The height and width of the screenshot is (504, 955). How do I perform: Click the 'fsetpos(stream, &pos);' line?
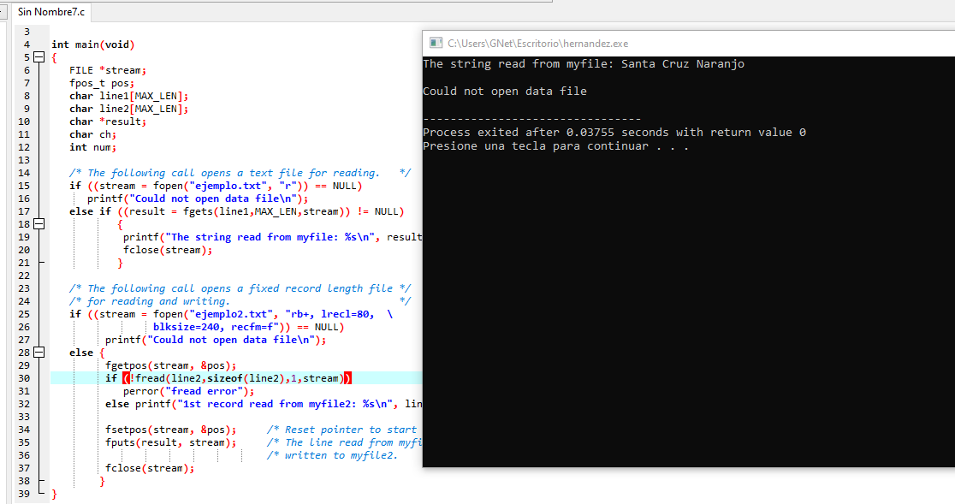tap(170, 430)
